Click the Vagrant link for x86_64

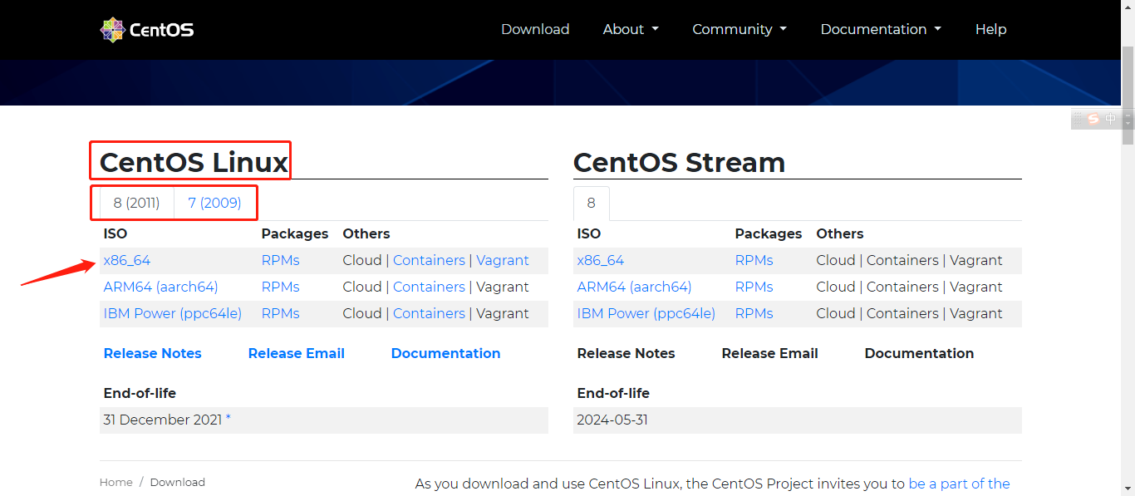click(502, 259)
